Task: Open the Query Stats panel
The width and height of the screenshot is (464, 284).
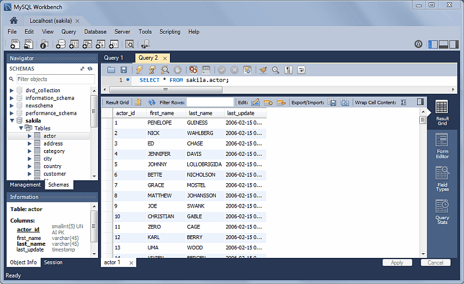Action: (442, 212)
